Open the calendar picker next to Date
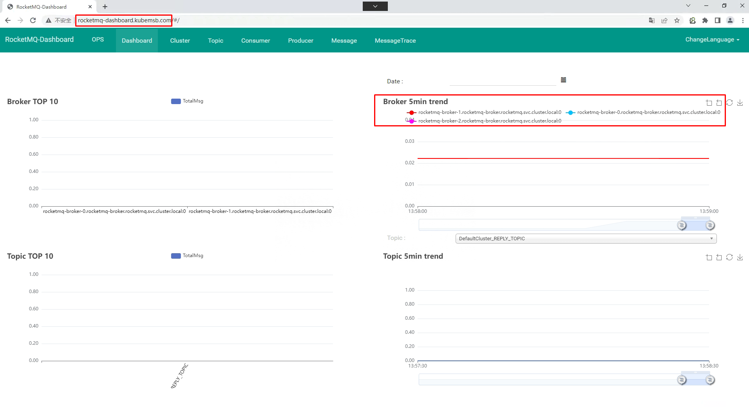Screen dimensions: 749x407 coord(563,80)
